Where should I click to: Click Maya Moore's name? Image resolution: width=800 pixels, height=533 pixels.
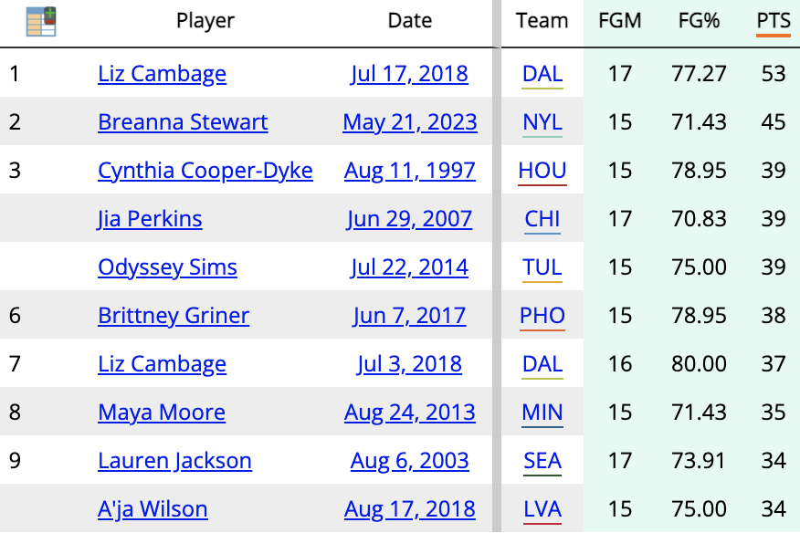pos(162,413)
